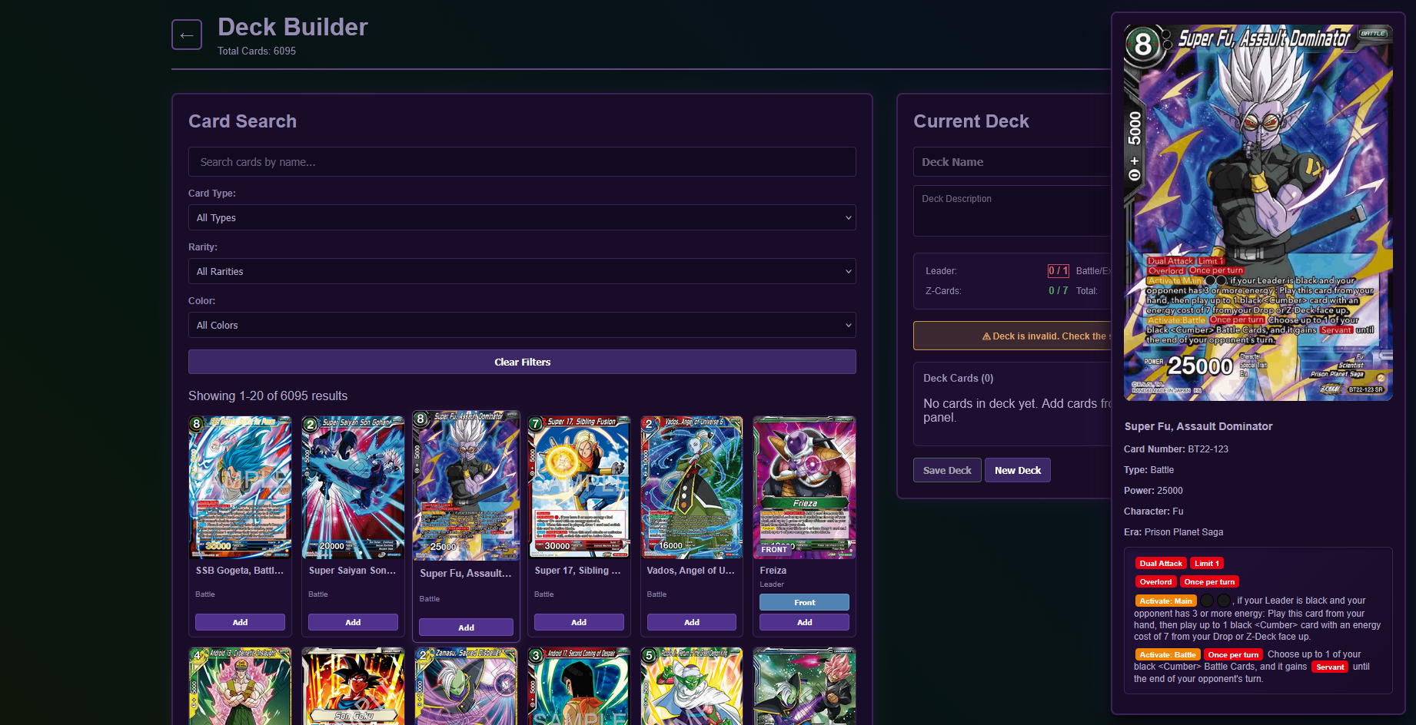Click the Save Deck button
The image size is (1416, 725).
click(x=946, y=470)
